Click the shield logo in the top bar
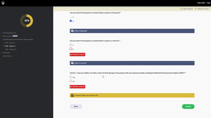This screenshot has width=211, height=118. tap(3, 3)
